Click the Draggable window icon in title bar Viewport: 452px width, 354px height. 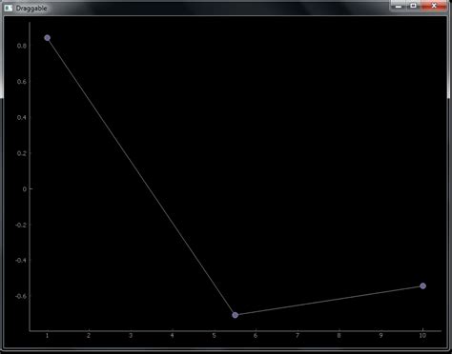pyautogui.click(x=9, y=8)
